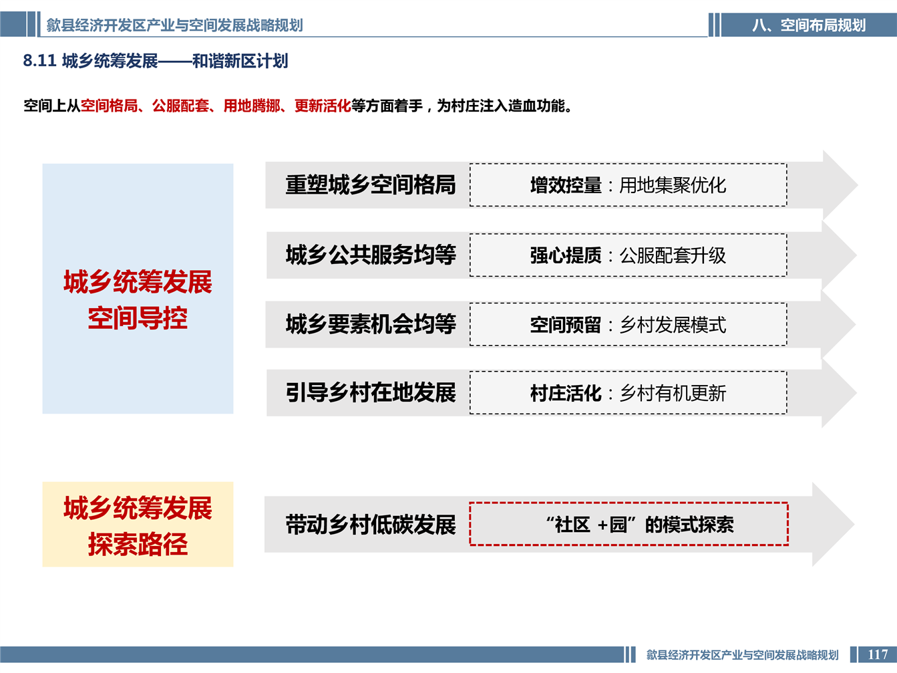Image resolution: width=897 pixels, height=673 pixels.
Task: Click the page number 117
Action: tap(877, 655)
